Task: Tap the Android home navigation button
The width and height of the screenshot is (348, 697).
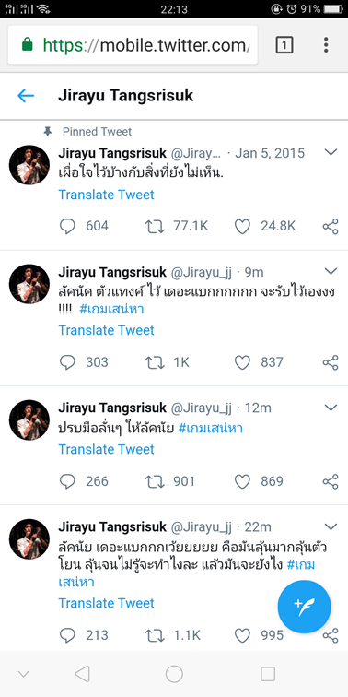Action: tap(174, 674)
